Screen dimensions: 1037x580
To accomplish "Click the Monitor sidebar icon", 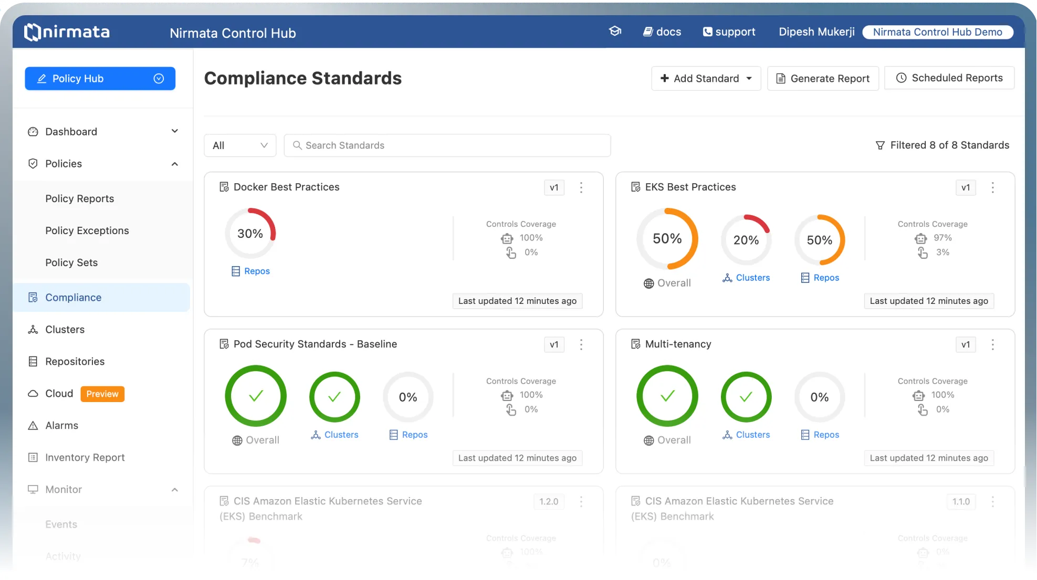I will (33, 490).
